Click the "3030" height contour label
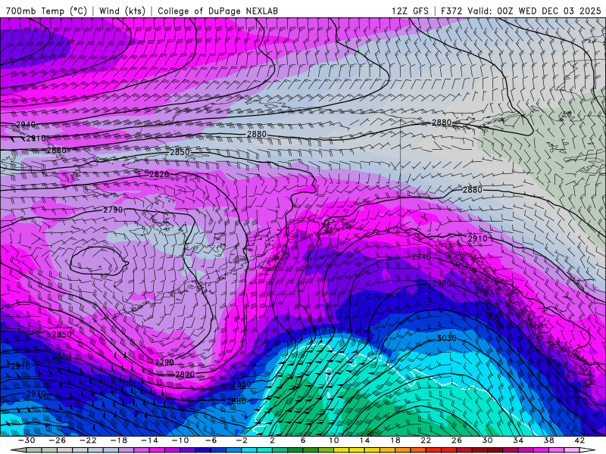This screenshot has width=606, height=454. (446, 338)
